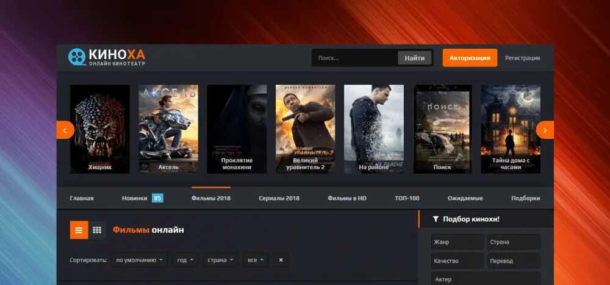The width and height of the screenshot is (610, 285).
Task: Click the 'Подбор кинохи!' sidebar title
Action: [x=471, y=219]
